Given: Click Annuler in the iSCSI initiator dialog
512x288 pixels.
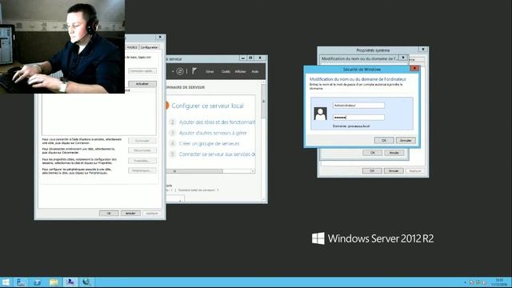Looking at the screenshot, I should tap(130, 214).
